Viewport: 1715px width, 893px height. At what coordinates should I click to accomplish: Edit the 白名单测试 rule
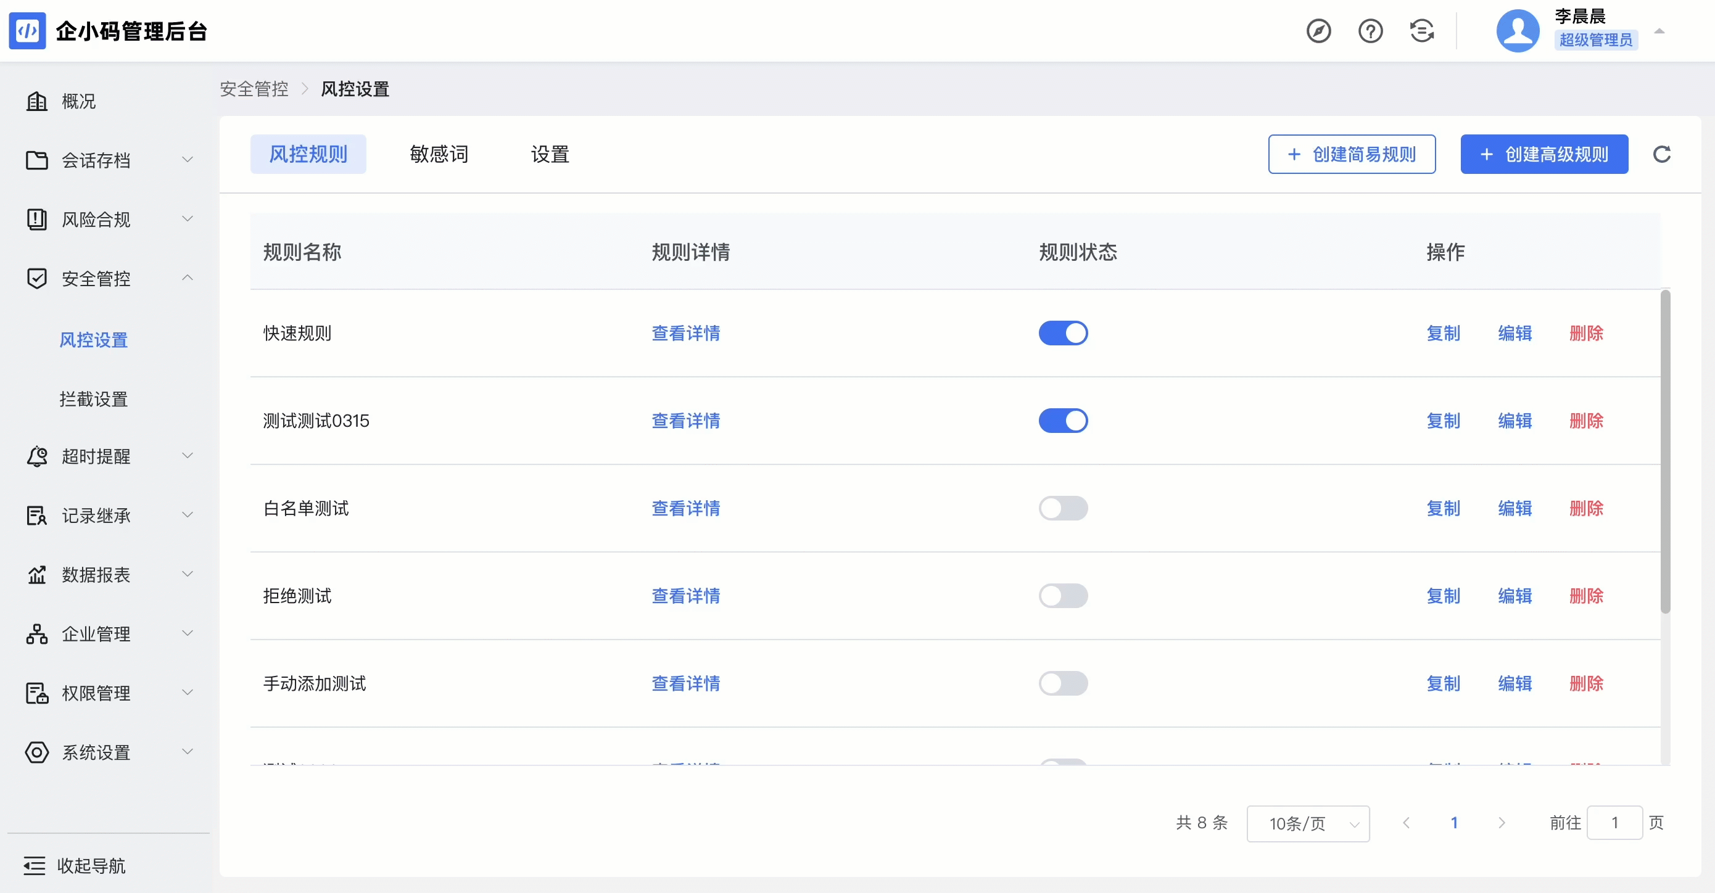[1515, 508]
